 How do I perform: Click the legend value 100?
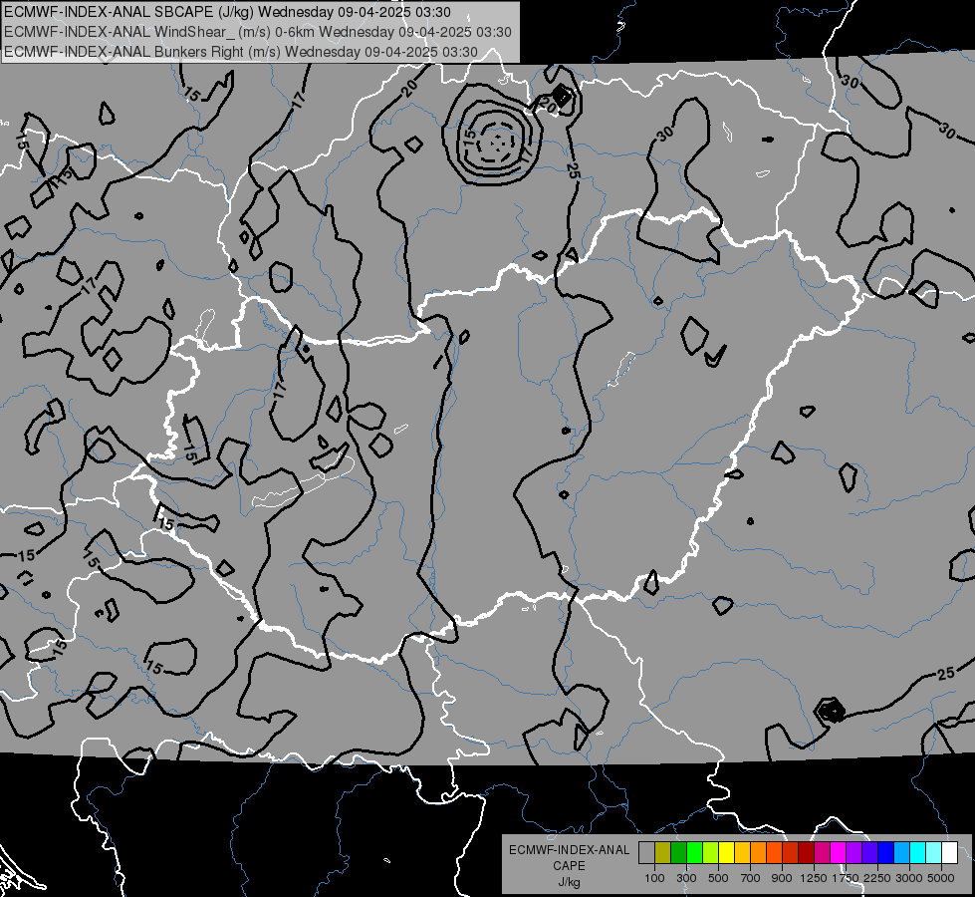point(654,878)
